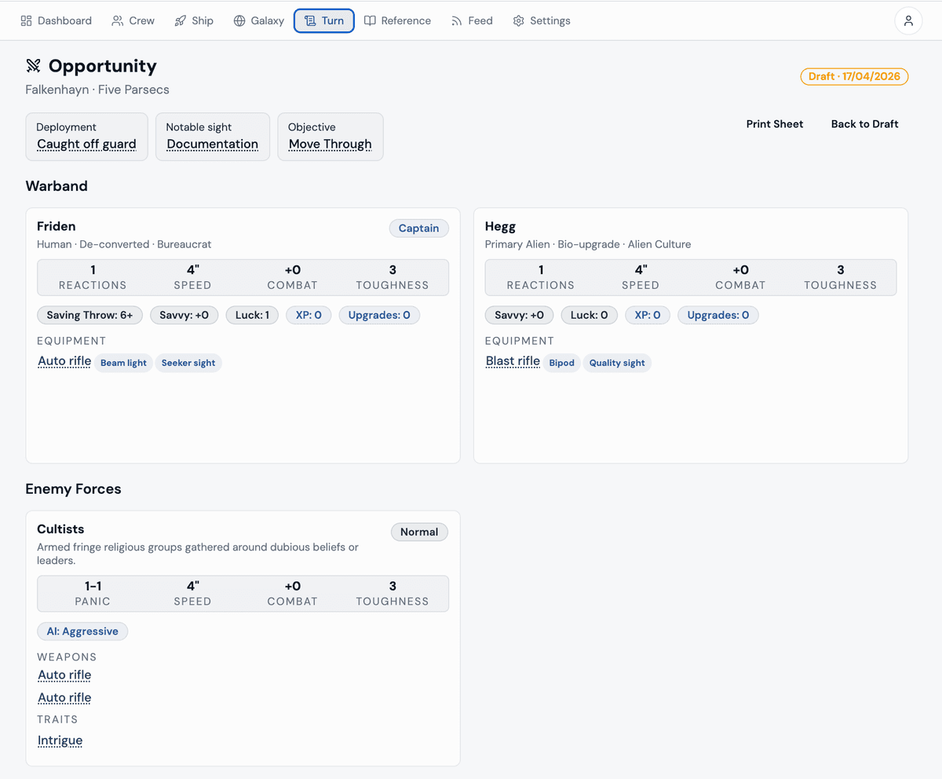The width and height of the screenshot is (942, 779).
Task: Click the Cultists enemy name
Action: 60,529
